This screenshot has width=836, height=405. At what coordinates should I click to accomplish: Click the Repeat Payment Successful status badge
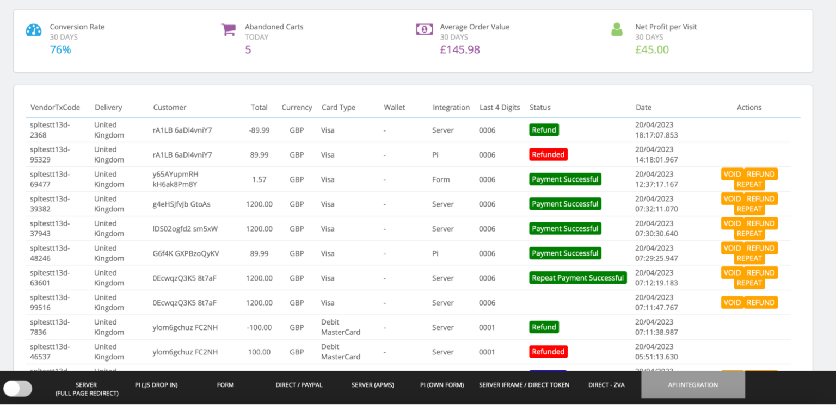click(577, 277)
